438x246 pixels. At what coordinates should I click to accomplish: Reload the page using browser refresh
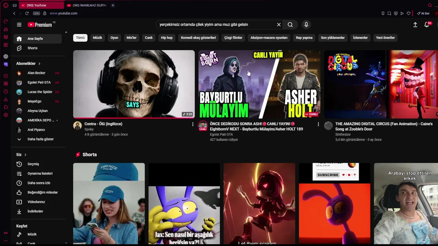click(27, 13)
